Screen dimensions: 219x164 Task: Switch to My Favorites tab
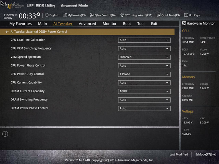coord(21,24)
